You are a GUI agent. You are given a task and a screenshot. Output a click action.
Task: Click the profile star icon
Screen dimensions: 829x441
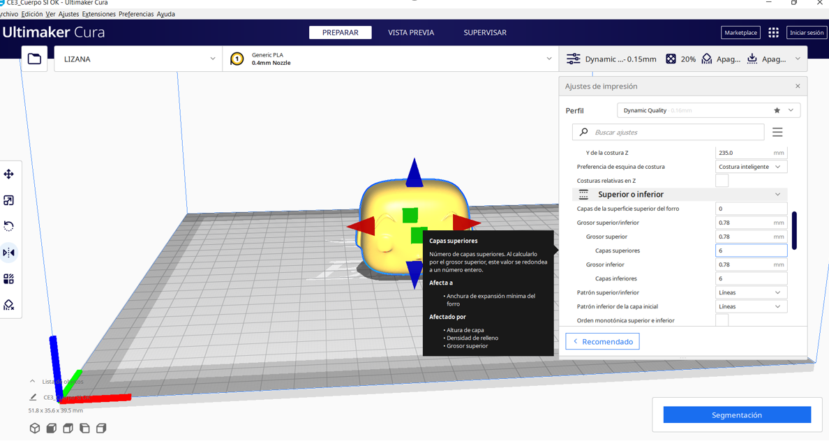[777, 110]
